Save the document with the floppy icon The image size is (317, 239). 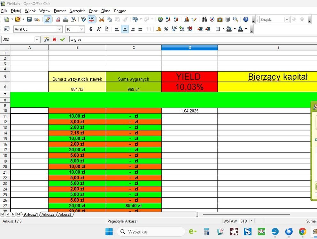(29, 19)
